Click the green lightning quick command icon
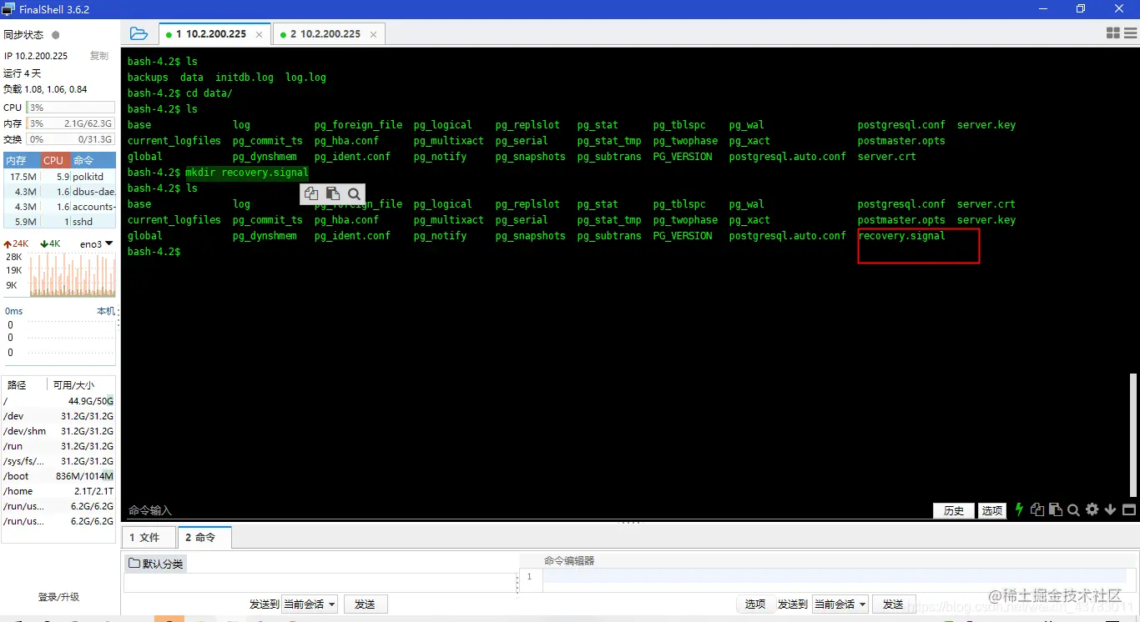This screenshot has width=1140, height=622. (x=1018, y=509)
